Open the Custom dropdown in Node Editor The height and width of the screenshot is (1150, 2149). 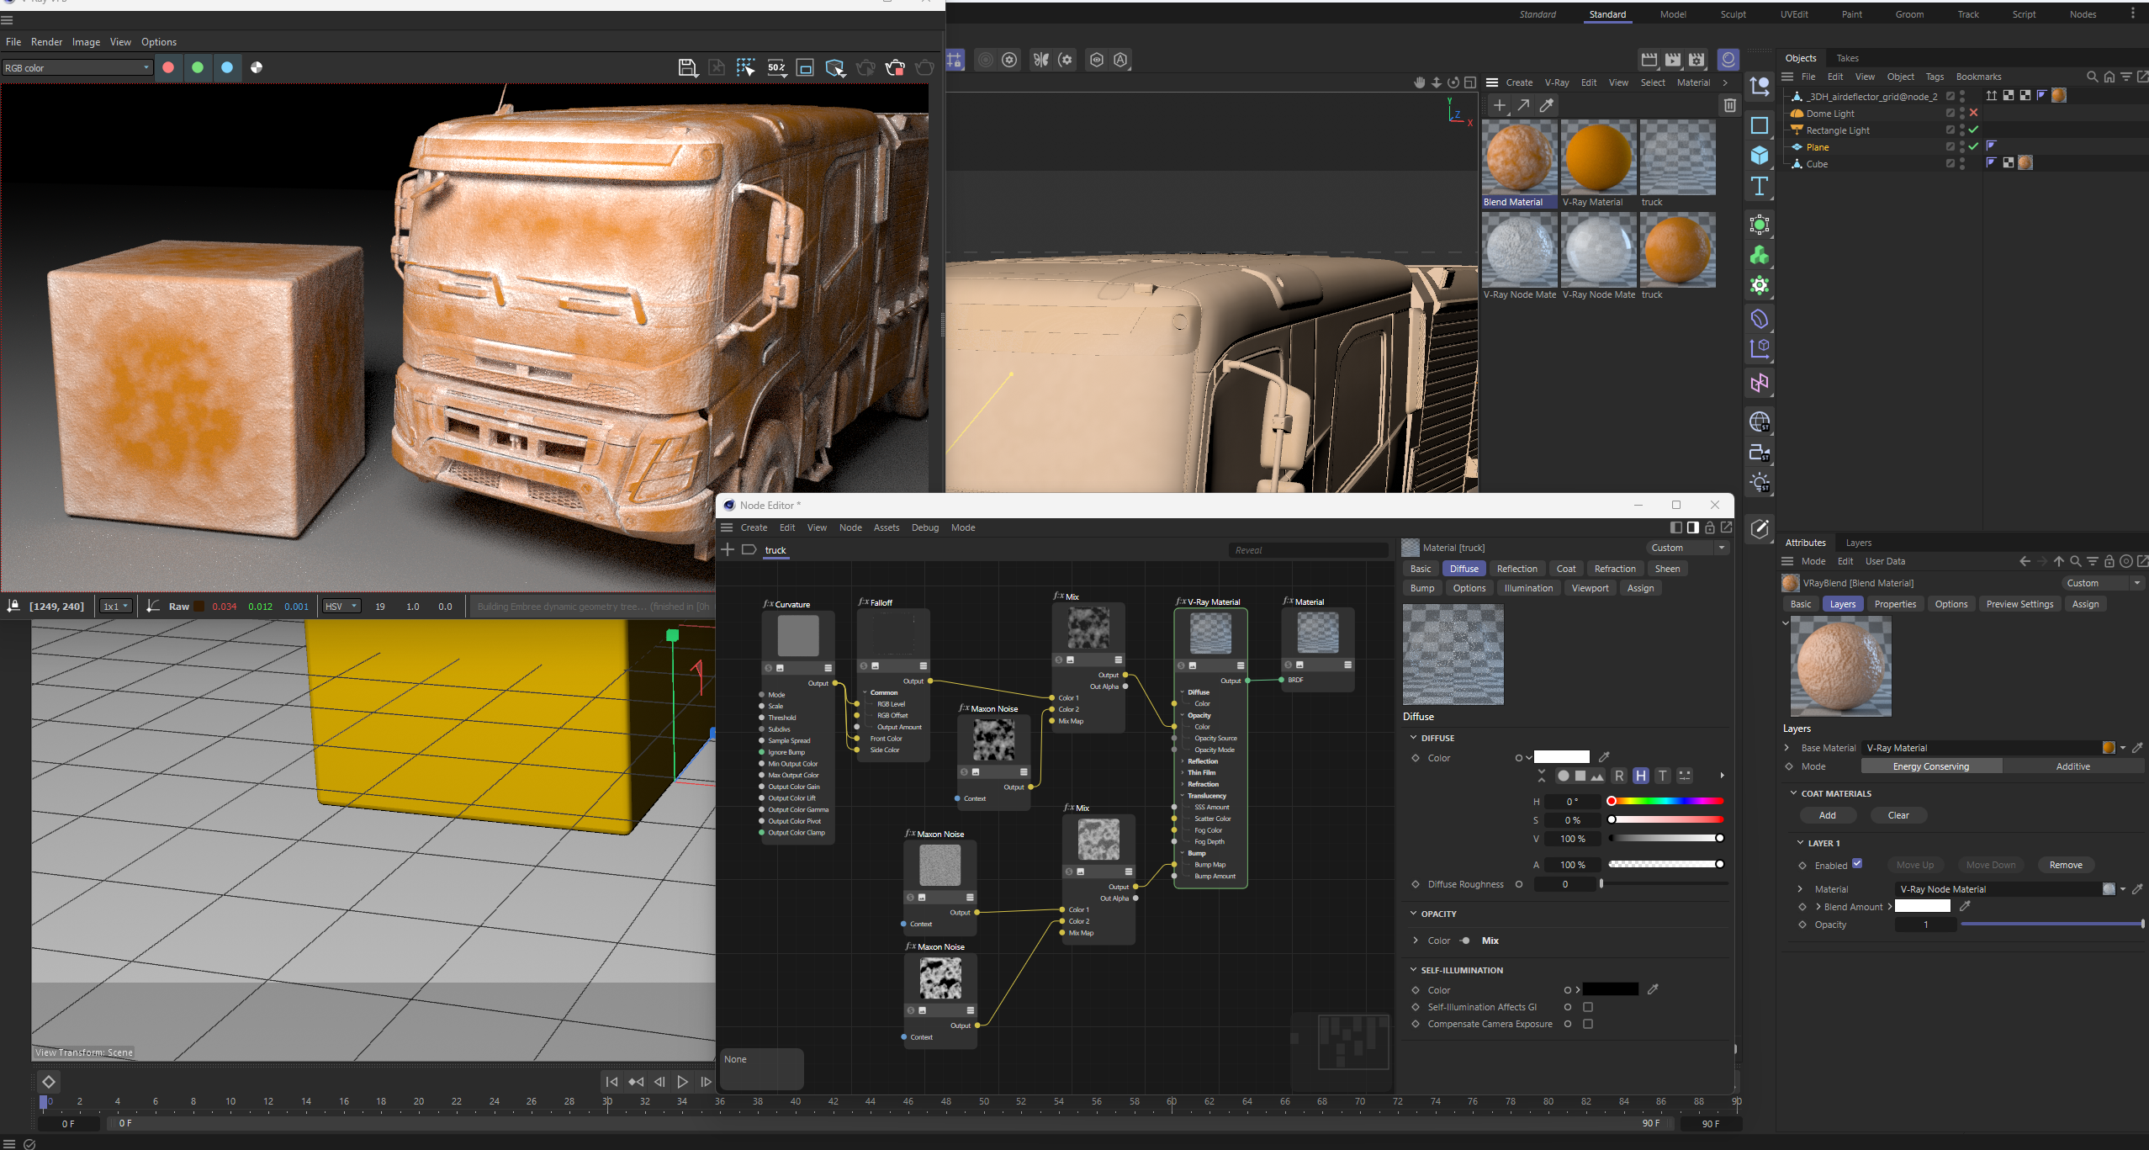[x=1686, y=548]
